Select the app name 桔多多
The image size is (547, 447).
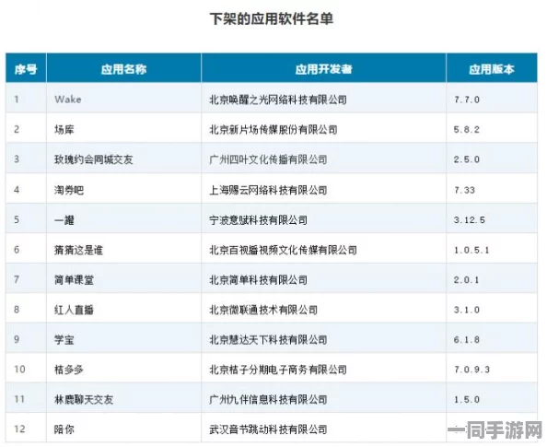coord(69,370)
